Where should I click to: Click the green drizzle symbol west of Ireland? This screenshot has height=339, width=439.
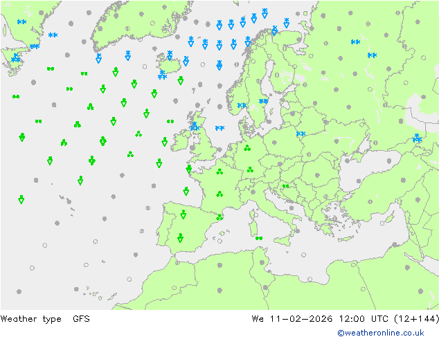click(170, 121)
